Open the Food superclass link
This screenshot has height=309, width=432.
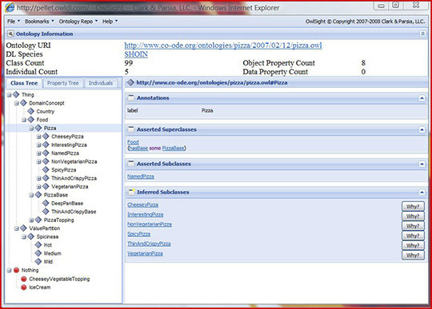pos(133,142)
